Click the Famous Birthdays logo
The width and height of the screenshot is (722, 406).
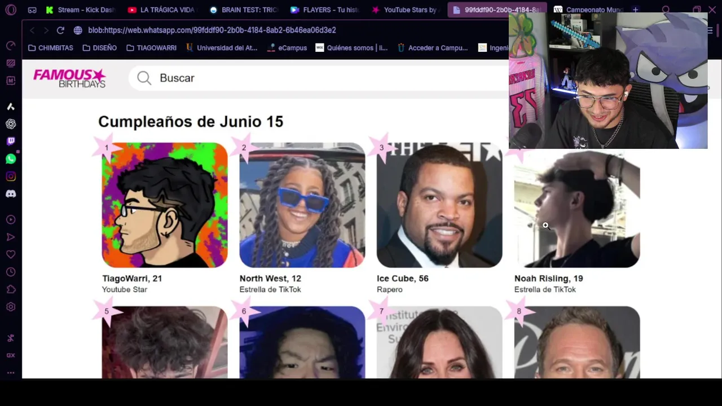[69, 78]
